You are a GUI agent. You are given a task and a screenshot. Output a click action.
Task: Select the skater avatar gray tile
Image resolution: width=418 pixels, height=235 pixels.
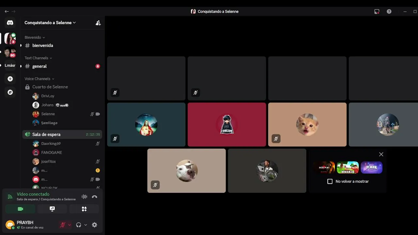(x=383, y=125)
